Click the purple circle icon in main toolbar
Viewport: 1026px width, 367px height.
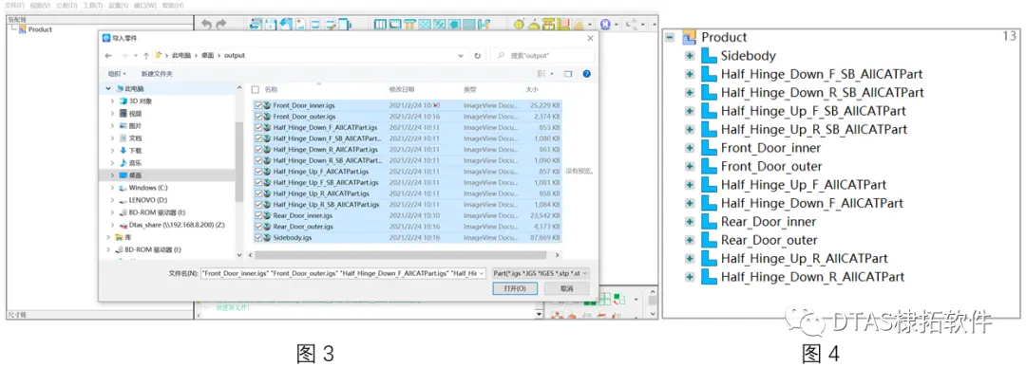pyautogui.click(x=605, y=24)
